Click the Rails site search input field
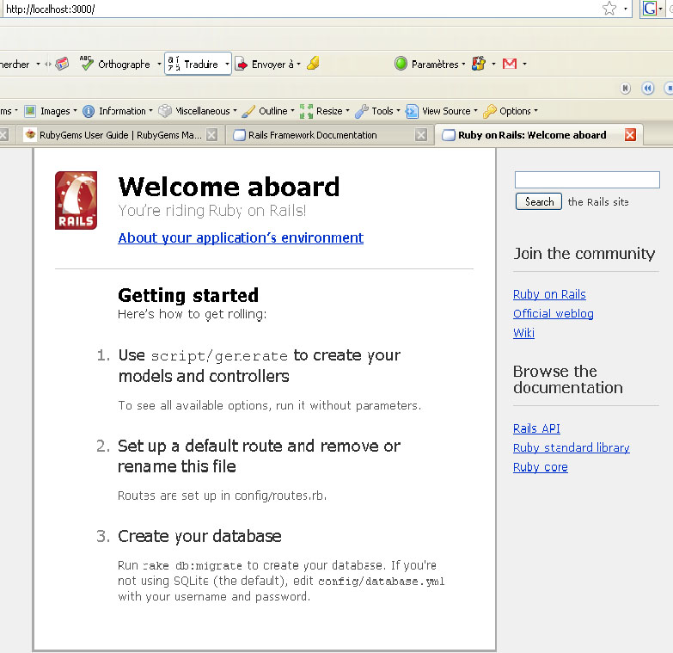The image size is (673, 653). pos(587,180)
